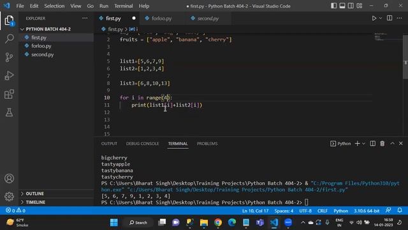Screen dimensions: 408x230
Task: Click first.py in the breadcrumb
Action: tap(115, 29)
